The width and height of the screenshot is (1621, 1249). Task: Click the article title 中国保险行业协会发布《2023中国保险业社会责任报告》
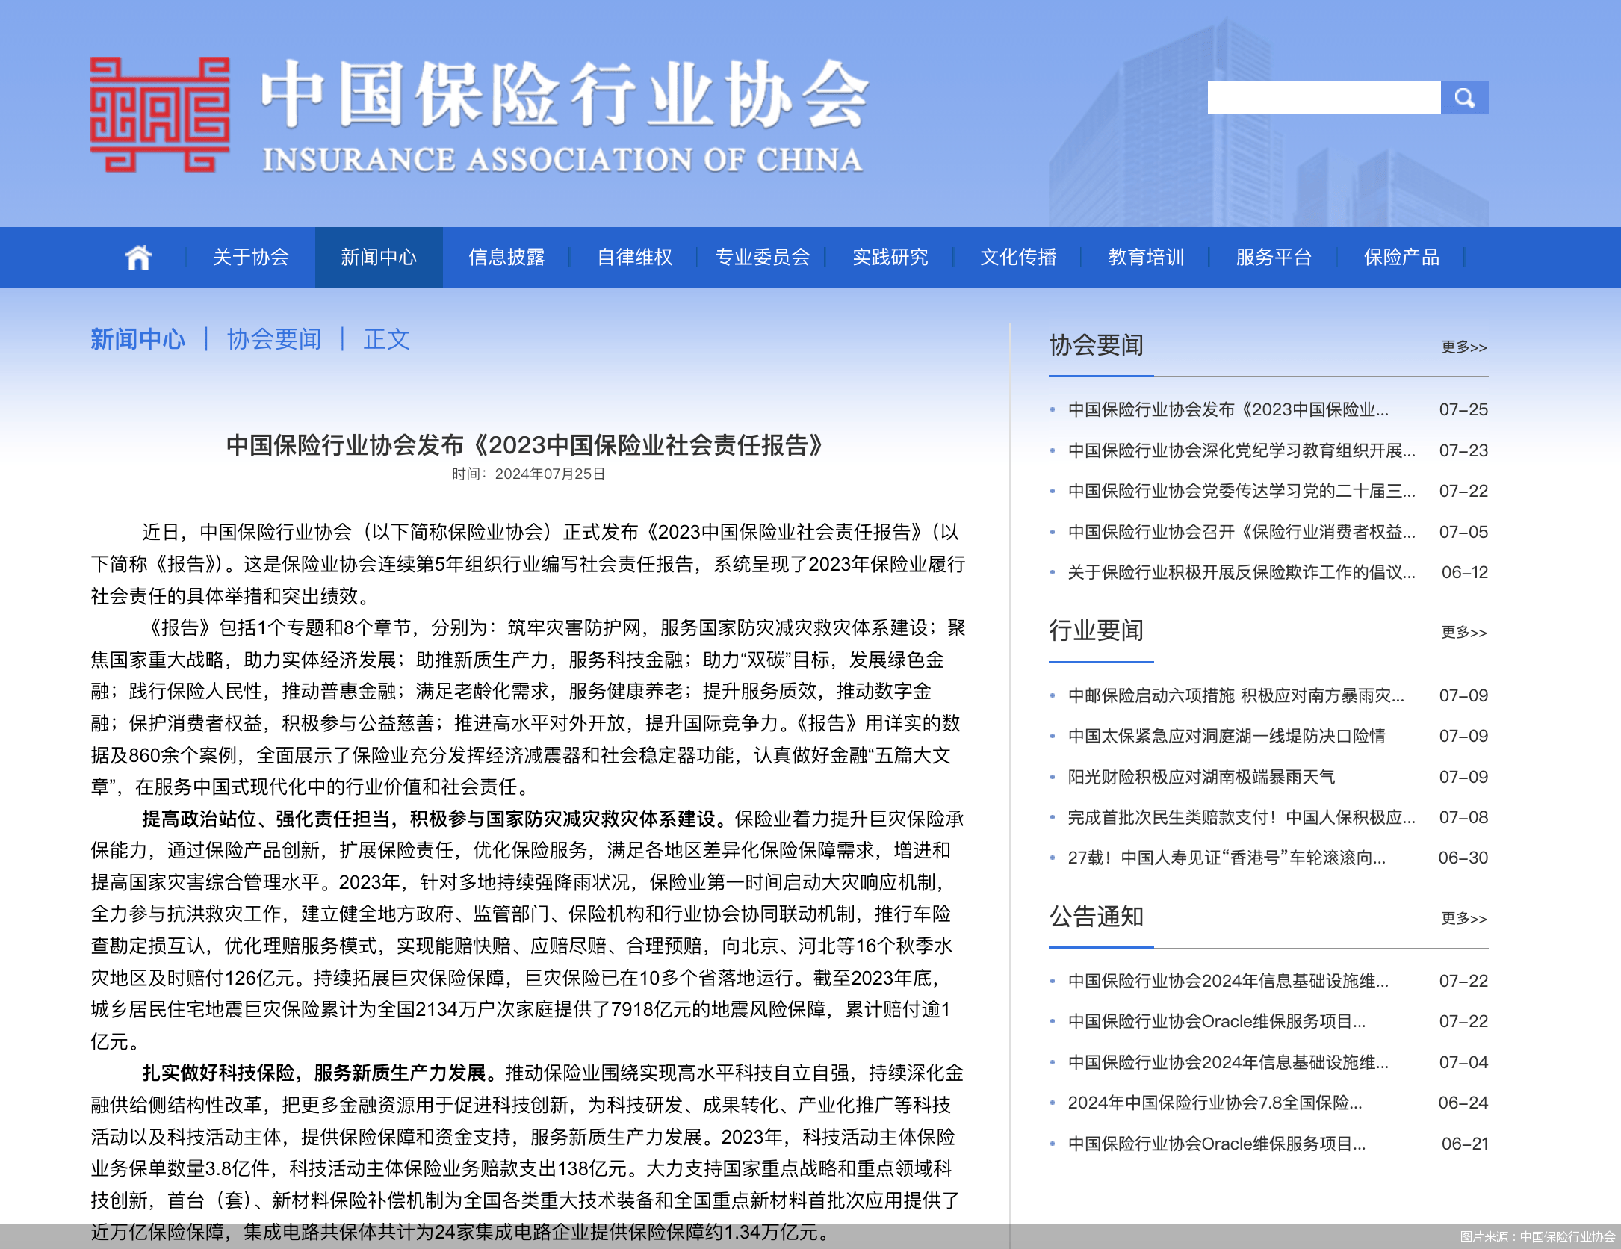click(525, 445)
